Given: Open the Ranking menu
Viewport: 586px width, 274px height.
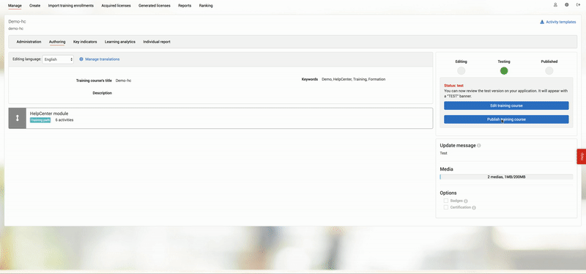Looking at the screenshot, I should point(206,6).
